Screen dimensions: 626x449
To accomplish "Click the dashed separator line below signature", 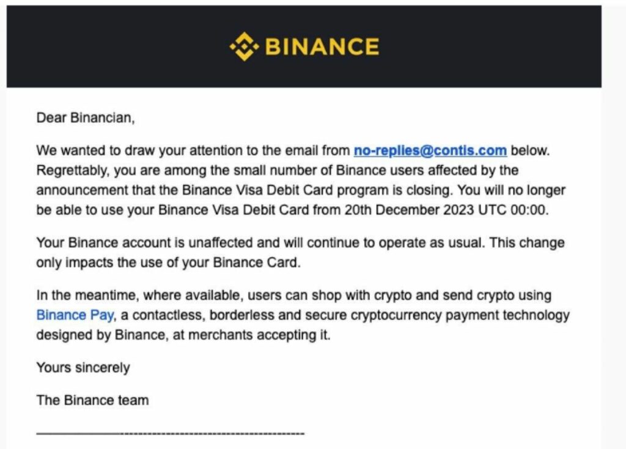I will click(x=171, y=434).
